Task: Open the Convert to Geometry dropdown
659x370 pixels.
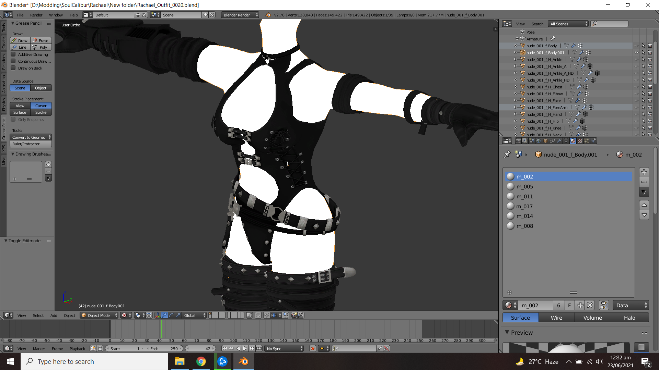Action: [x=31, y=137]
